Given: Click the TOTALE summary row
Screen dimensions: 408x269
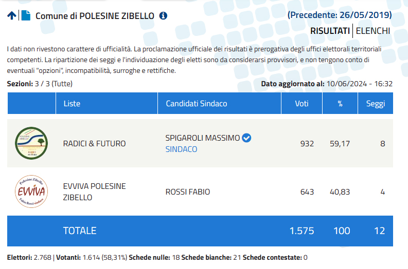Looking at the screenshot, I should (x=200, y=231).
